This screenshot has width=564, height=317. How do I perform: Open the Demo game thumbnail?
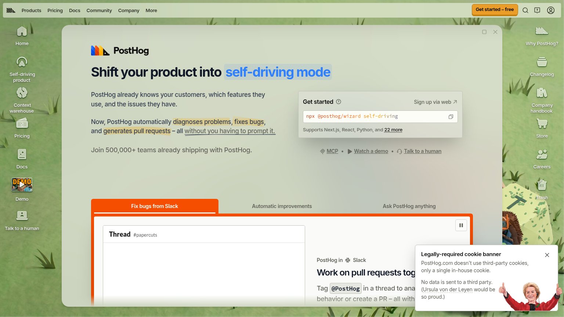pos(22,185)
